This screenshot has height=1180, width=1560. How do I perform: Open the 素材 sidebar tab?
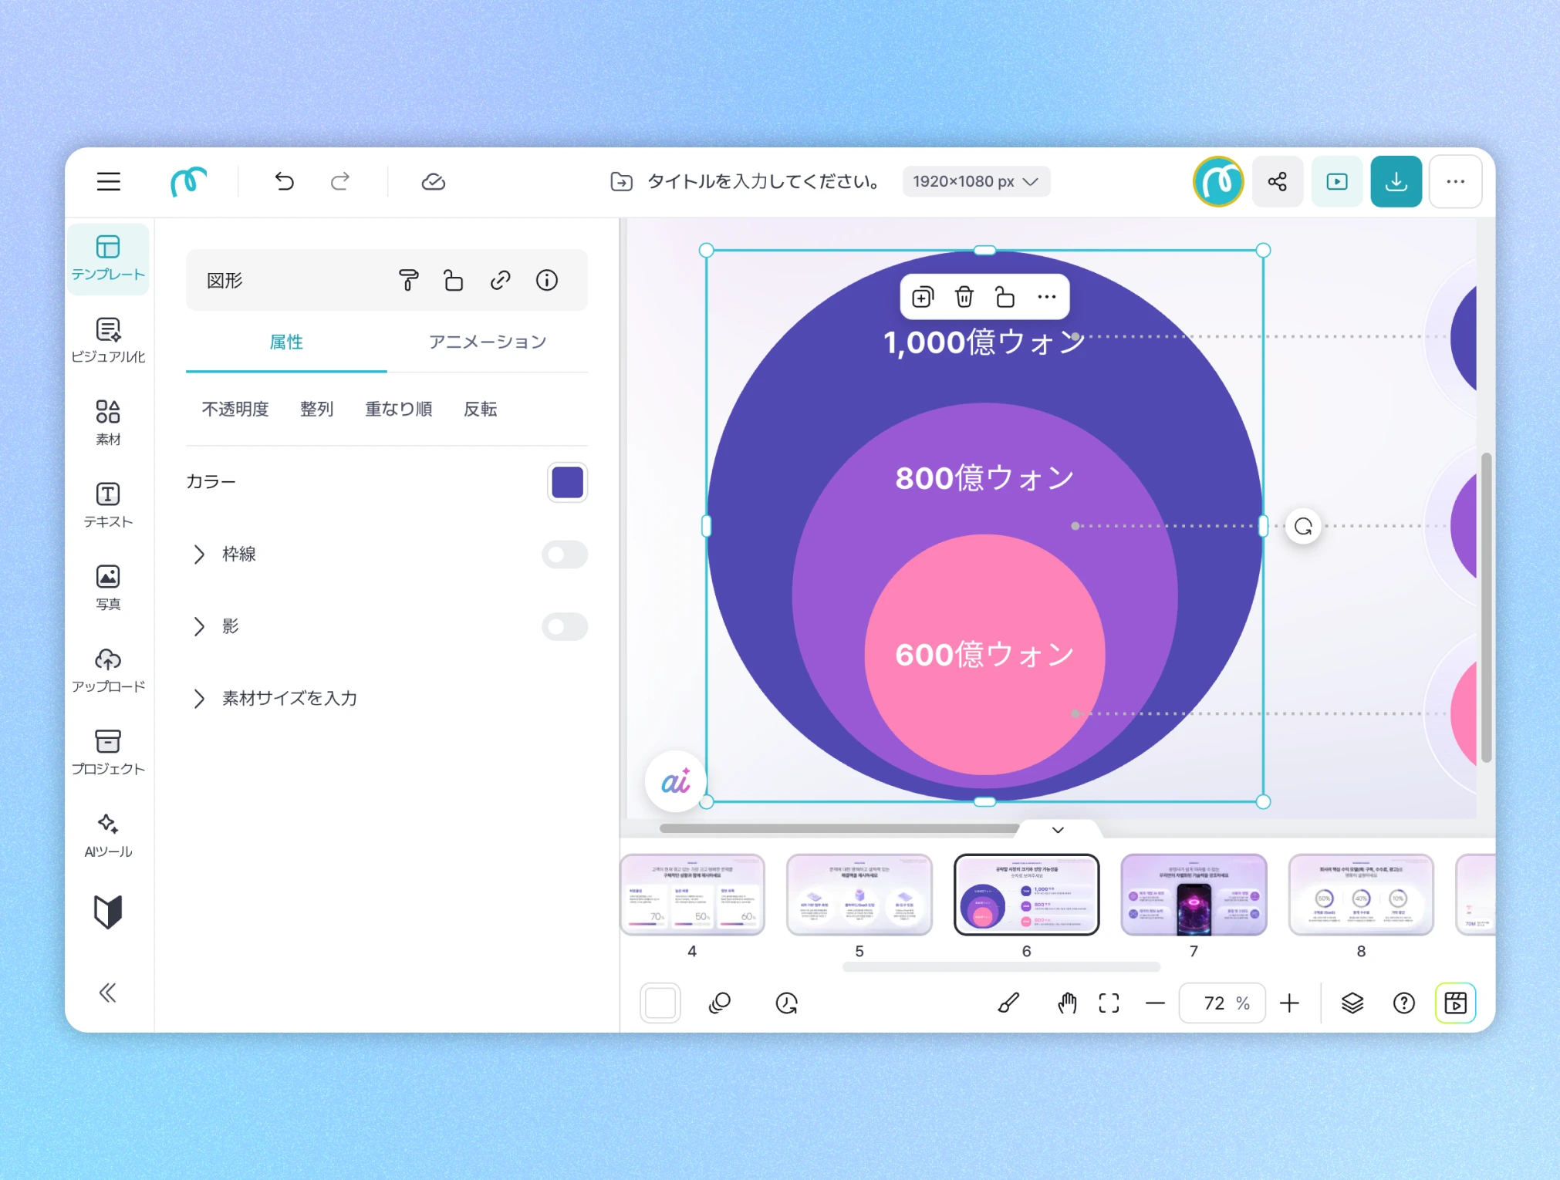108,423
